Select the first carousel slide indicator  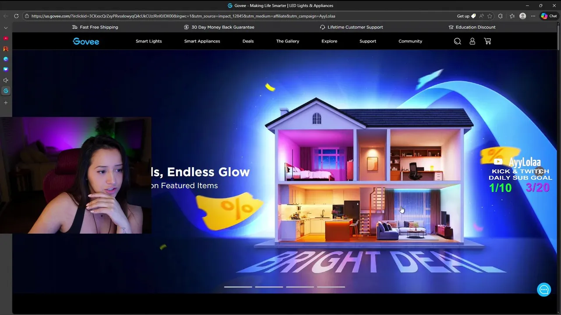pos(238,287)
